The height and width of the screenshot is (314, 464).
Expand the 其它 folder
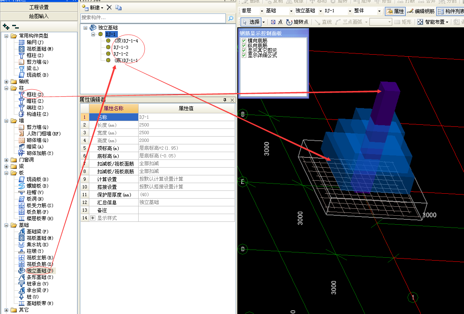coord(6,310)
